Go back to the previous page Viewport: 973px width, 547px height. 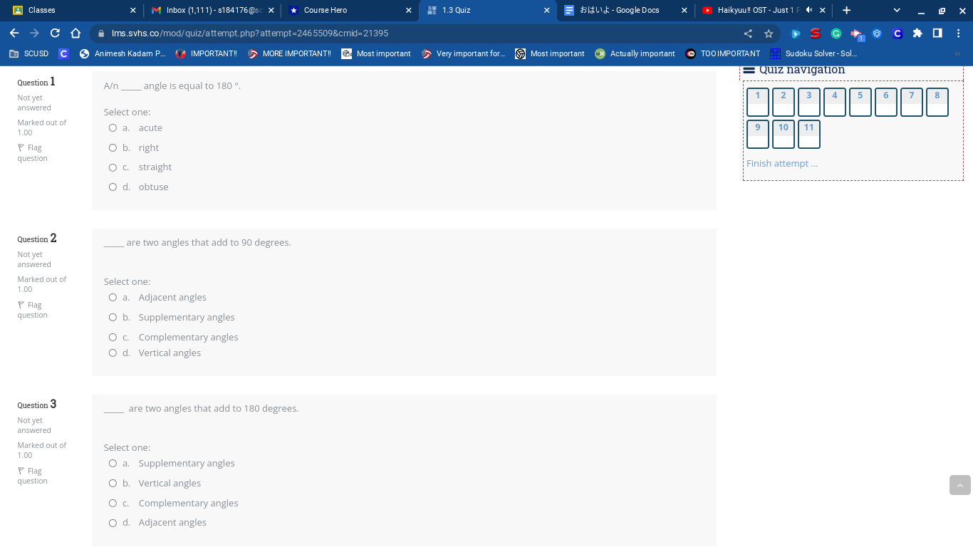(14, 33)
